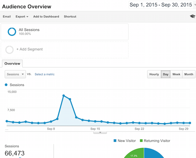Click the peak data point on the chart
This screenshot has width=196, height=158.
coord(64,95)
